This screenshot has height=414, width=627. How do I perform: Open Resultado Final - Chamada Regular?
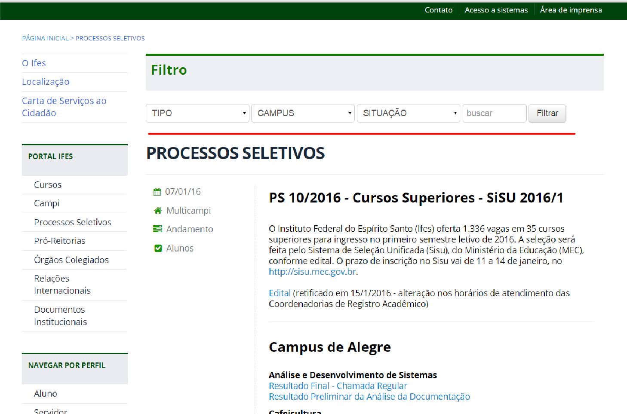pos(337,386)
